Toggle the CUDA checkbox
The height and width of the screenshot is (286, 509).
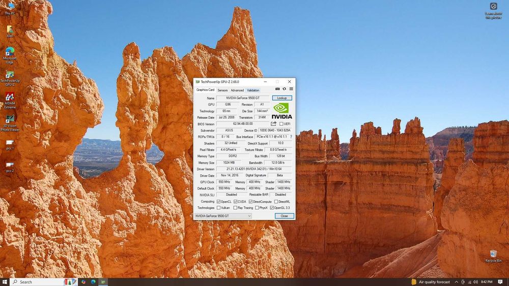click(x=235, y=202)
